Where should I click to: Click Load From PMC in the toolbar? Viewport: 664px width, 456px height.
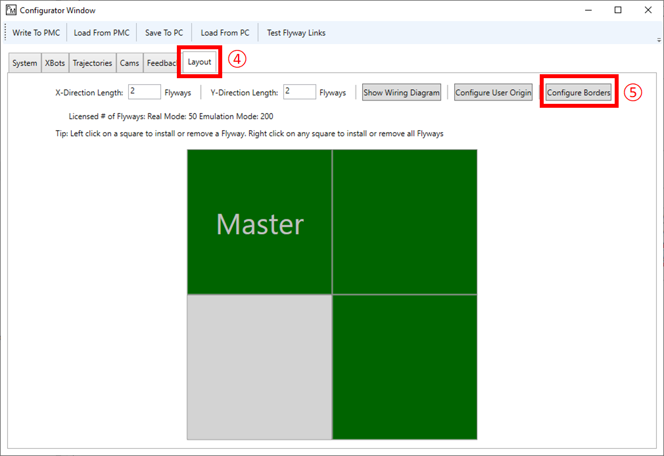pos(102,32)
